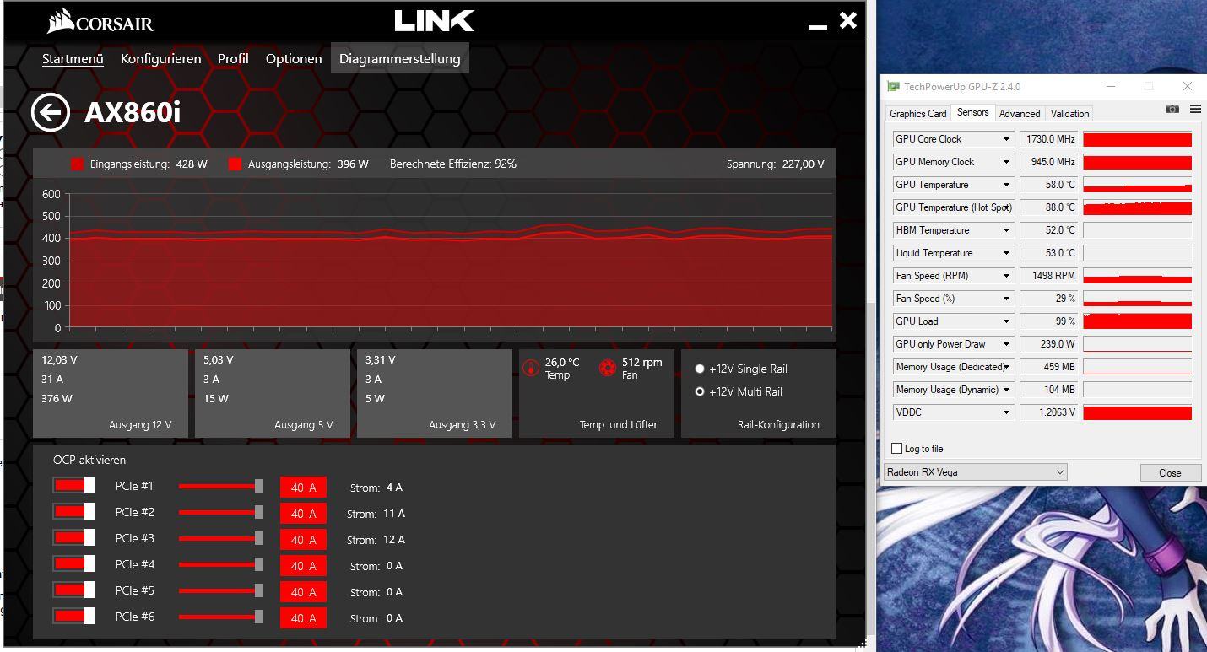
Task: Open the Profil tab
Action: (x=233, y=58)
